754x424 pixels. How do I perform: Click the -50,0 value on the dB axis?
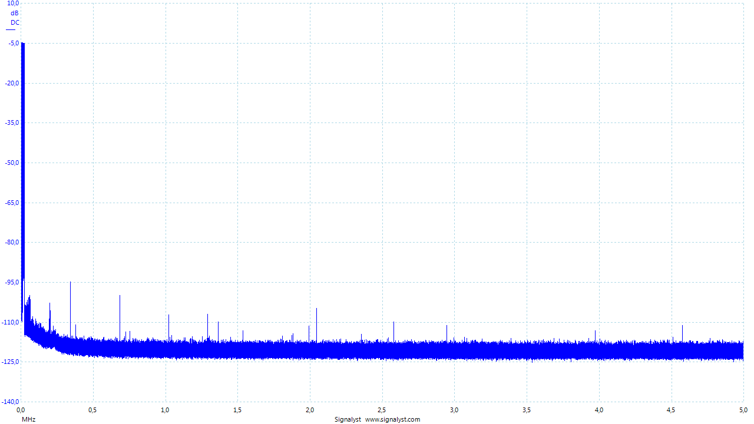tap(12, 163)
